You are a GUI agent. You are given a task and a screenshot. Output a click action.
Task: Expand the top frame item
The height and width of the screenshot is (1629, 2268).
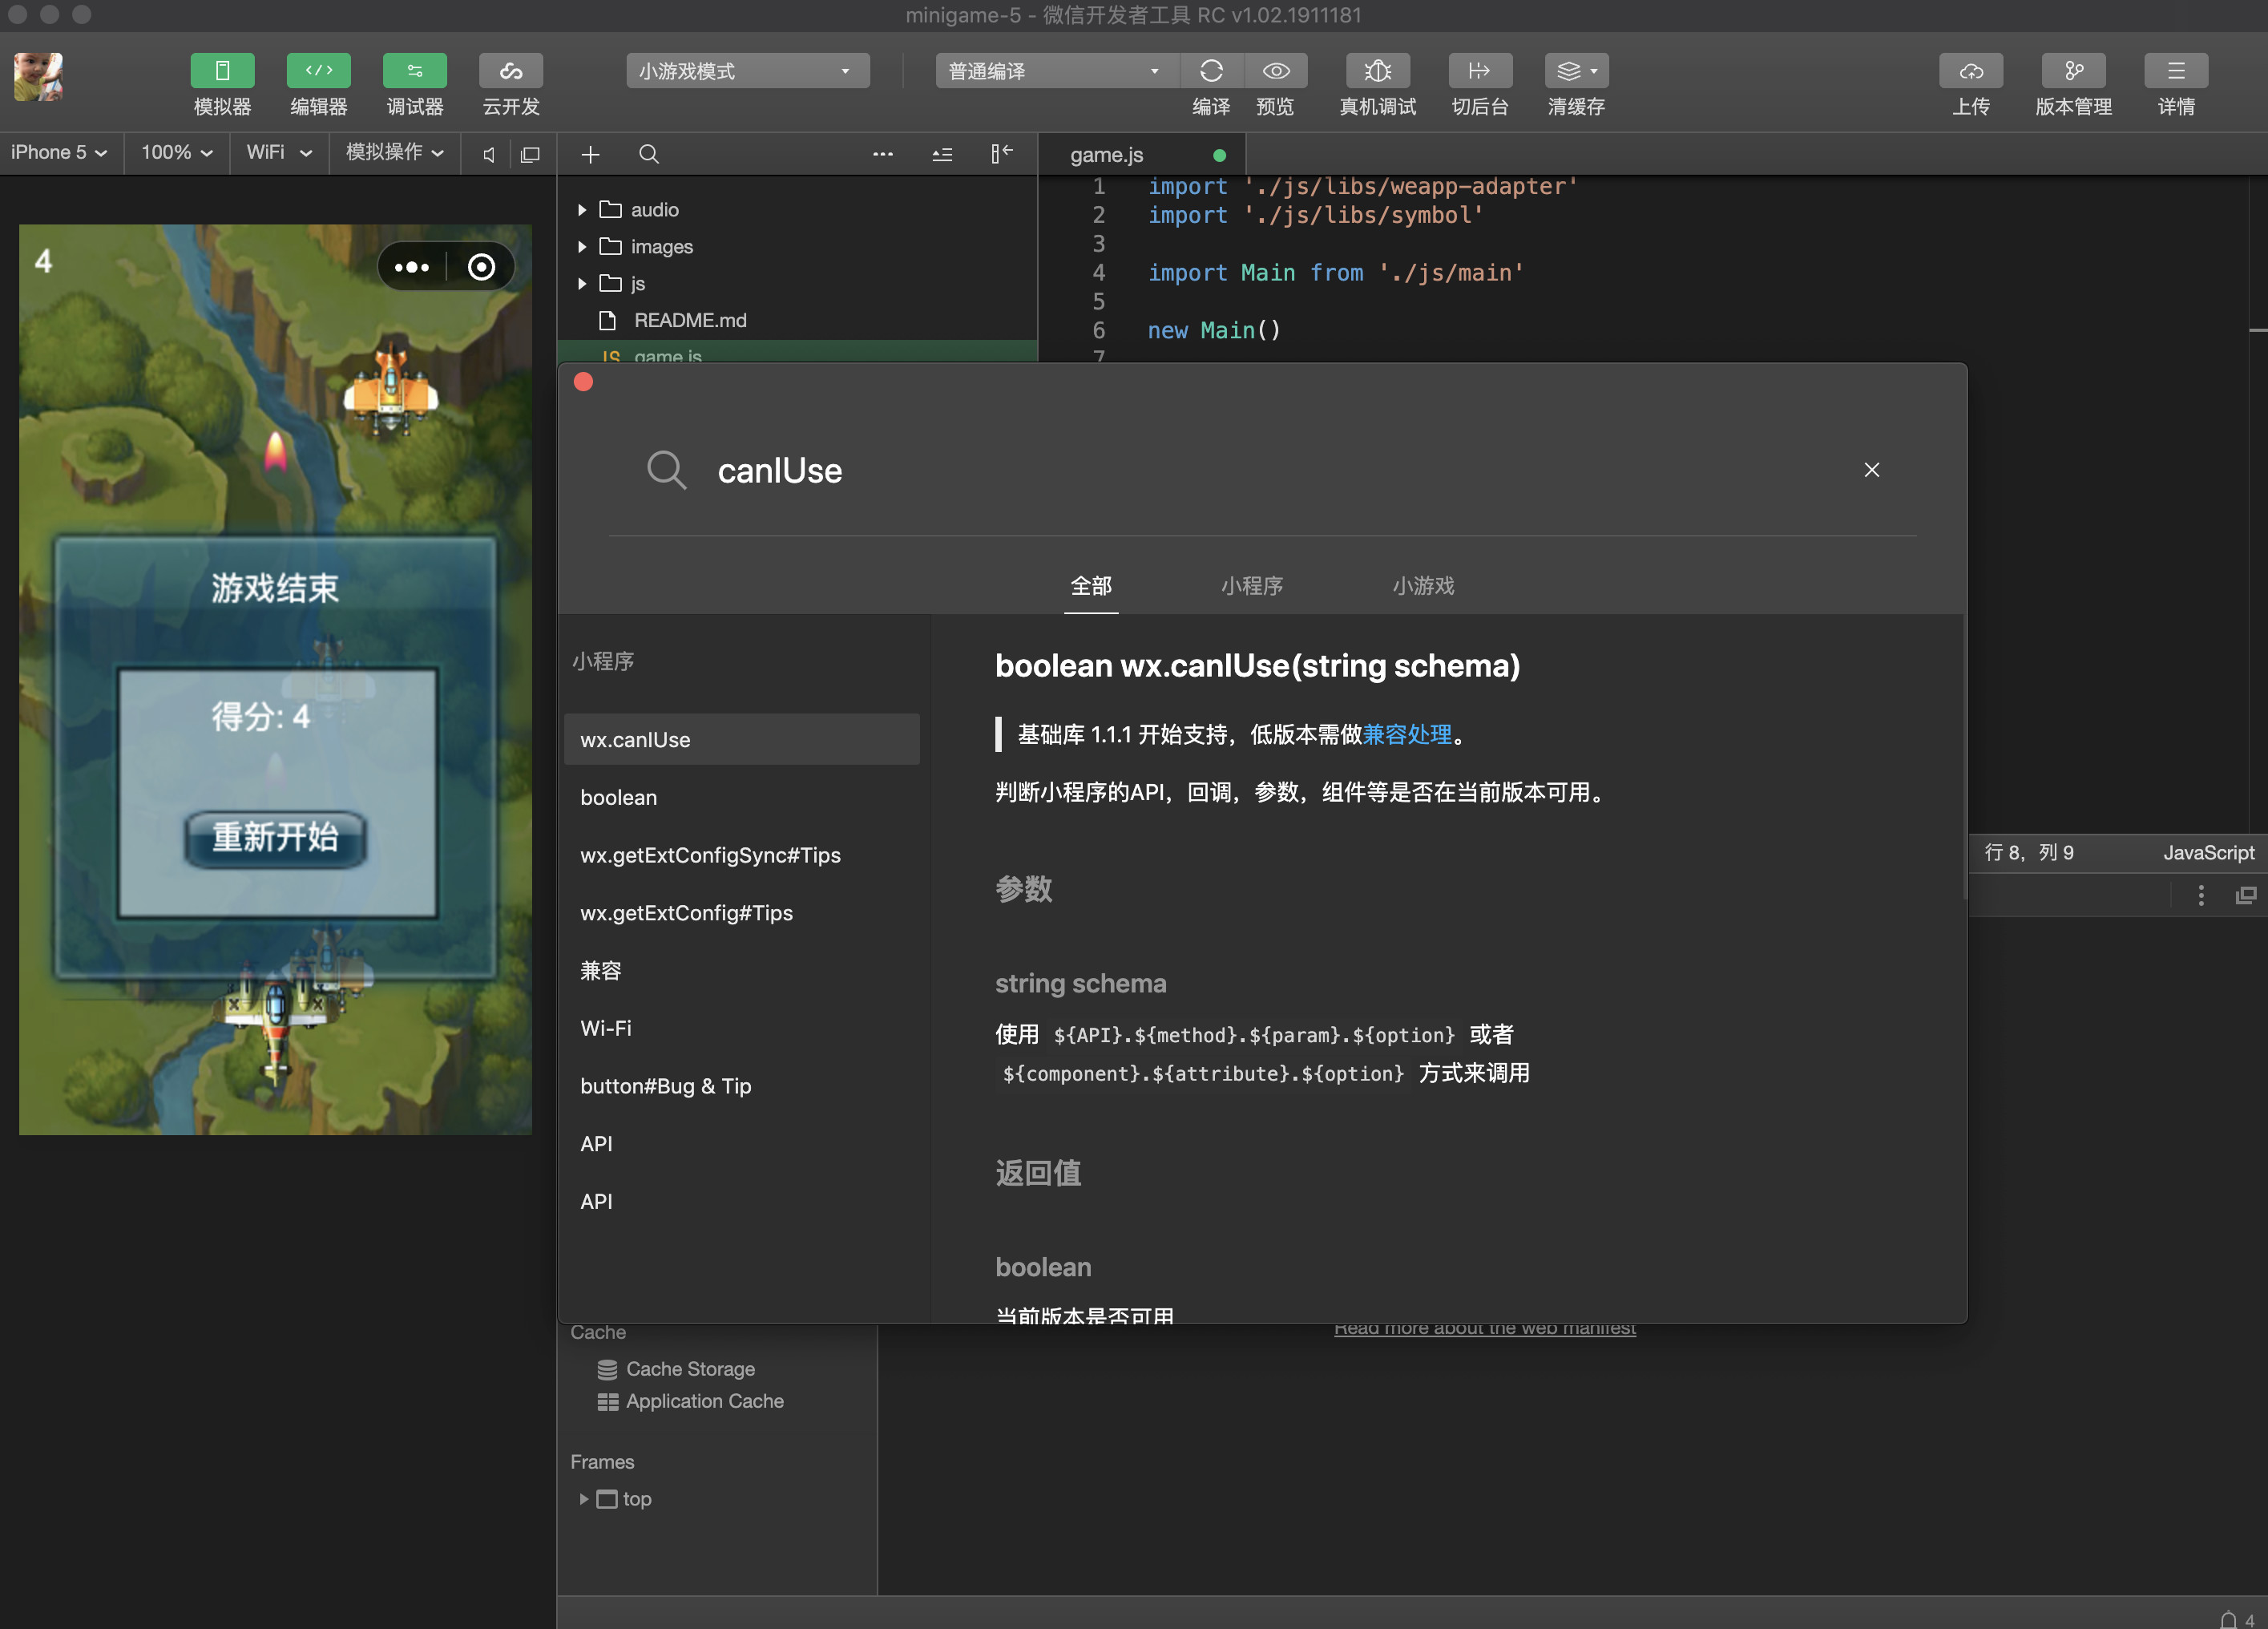tap(584, 1499)
